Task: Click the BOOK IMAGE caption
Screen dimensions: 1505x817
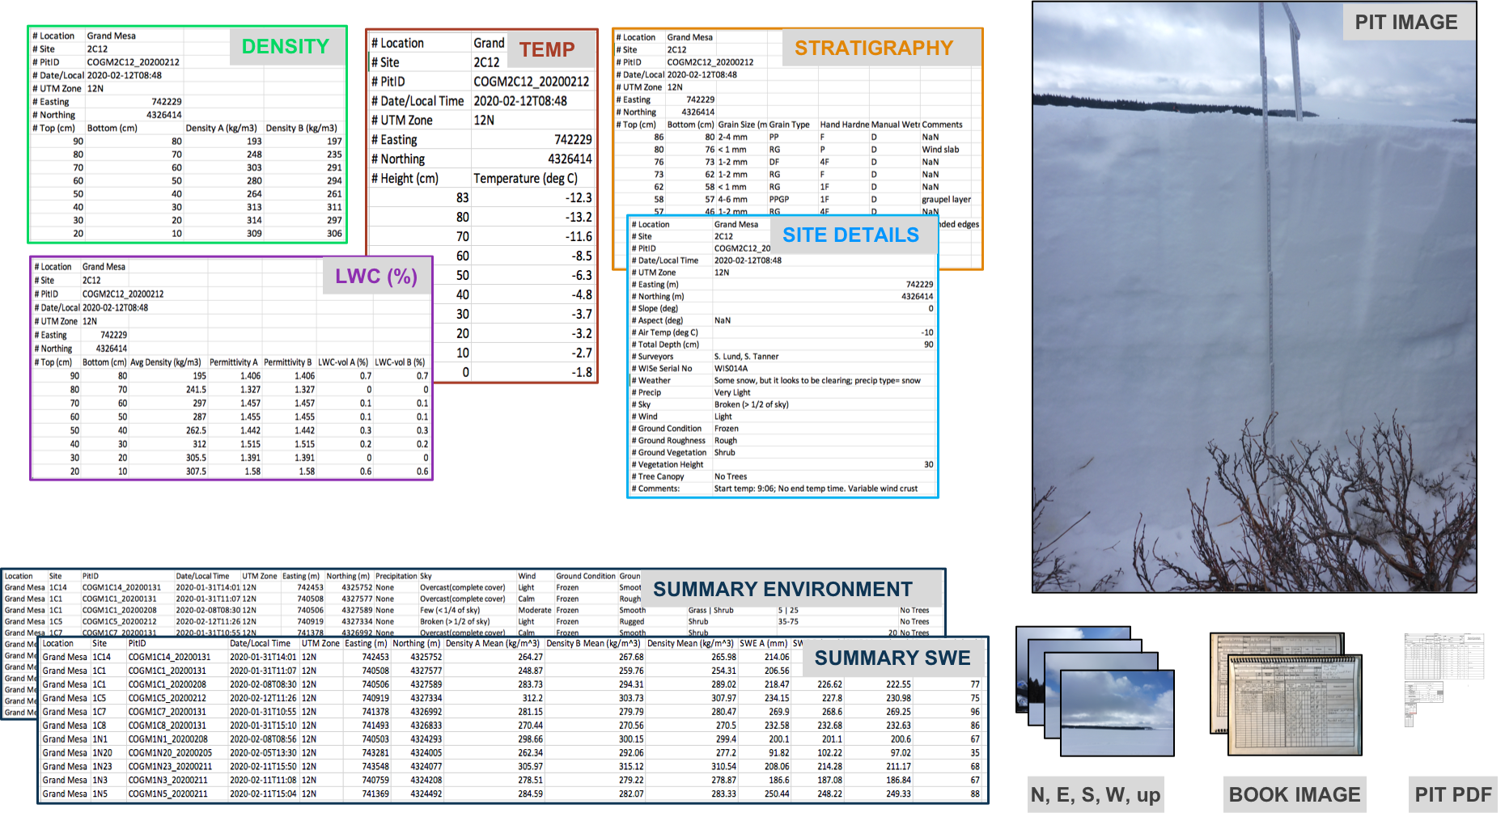Action: (1295, 794)
